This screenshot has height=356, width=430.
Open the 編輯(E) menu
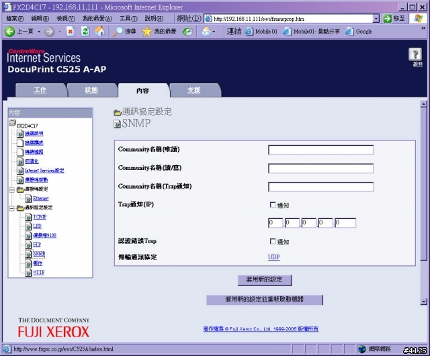coord(40,19)
